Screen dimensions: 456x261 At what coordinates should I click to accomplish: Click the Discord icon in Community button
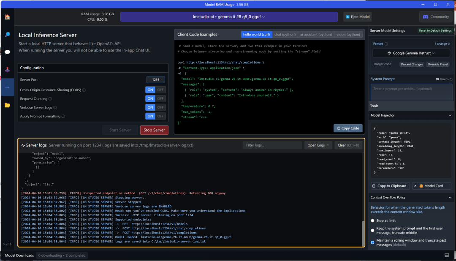point(426,17)
